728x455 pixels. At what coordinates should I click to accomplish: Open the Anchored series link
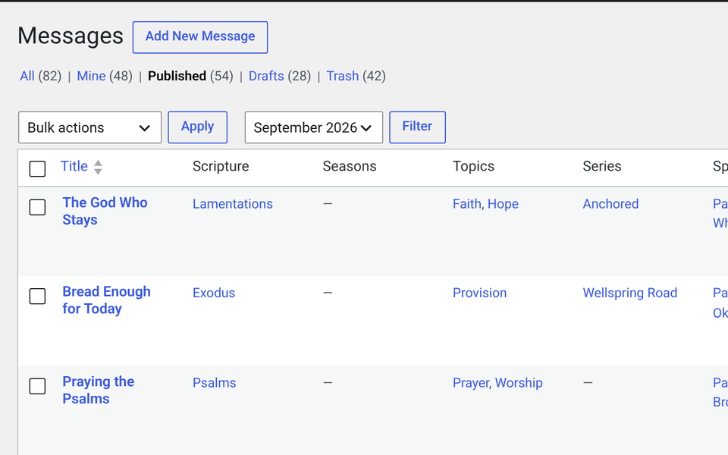click(x=610, y=204)
